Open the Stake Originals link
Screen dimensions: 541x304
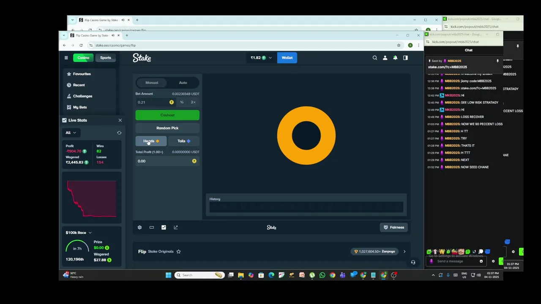tap(161, 252)
